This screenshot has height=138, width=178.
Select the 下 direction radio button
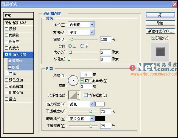(82, 46)
